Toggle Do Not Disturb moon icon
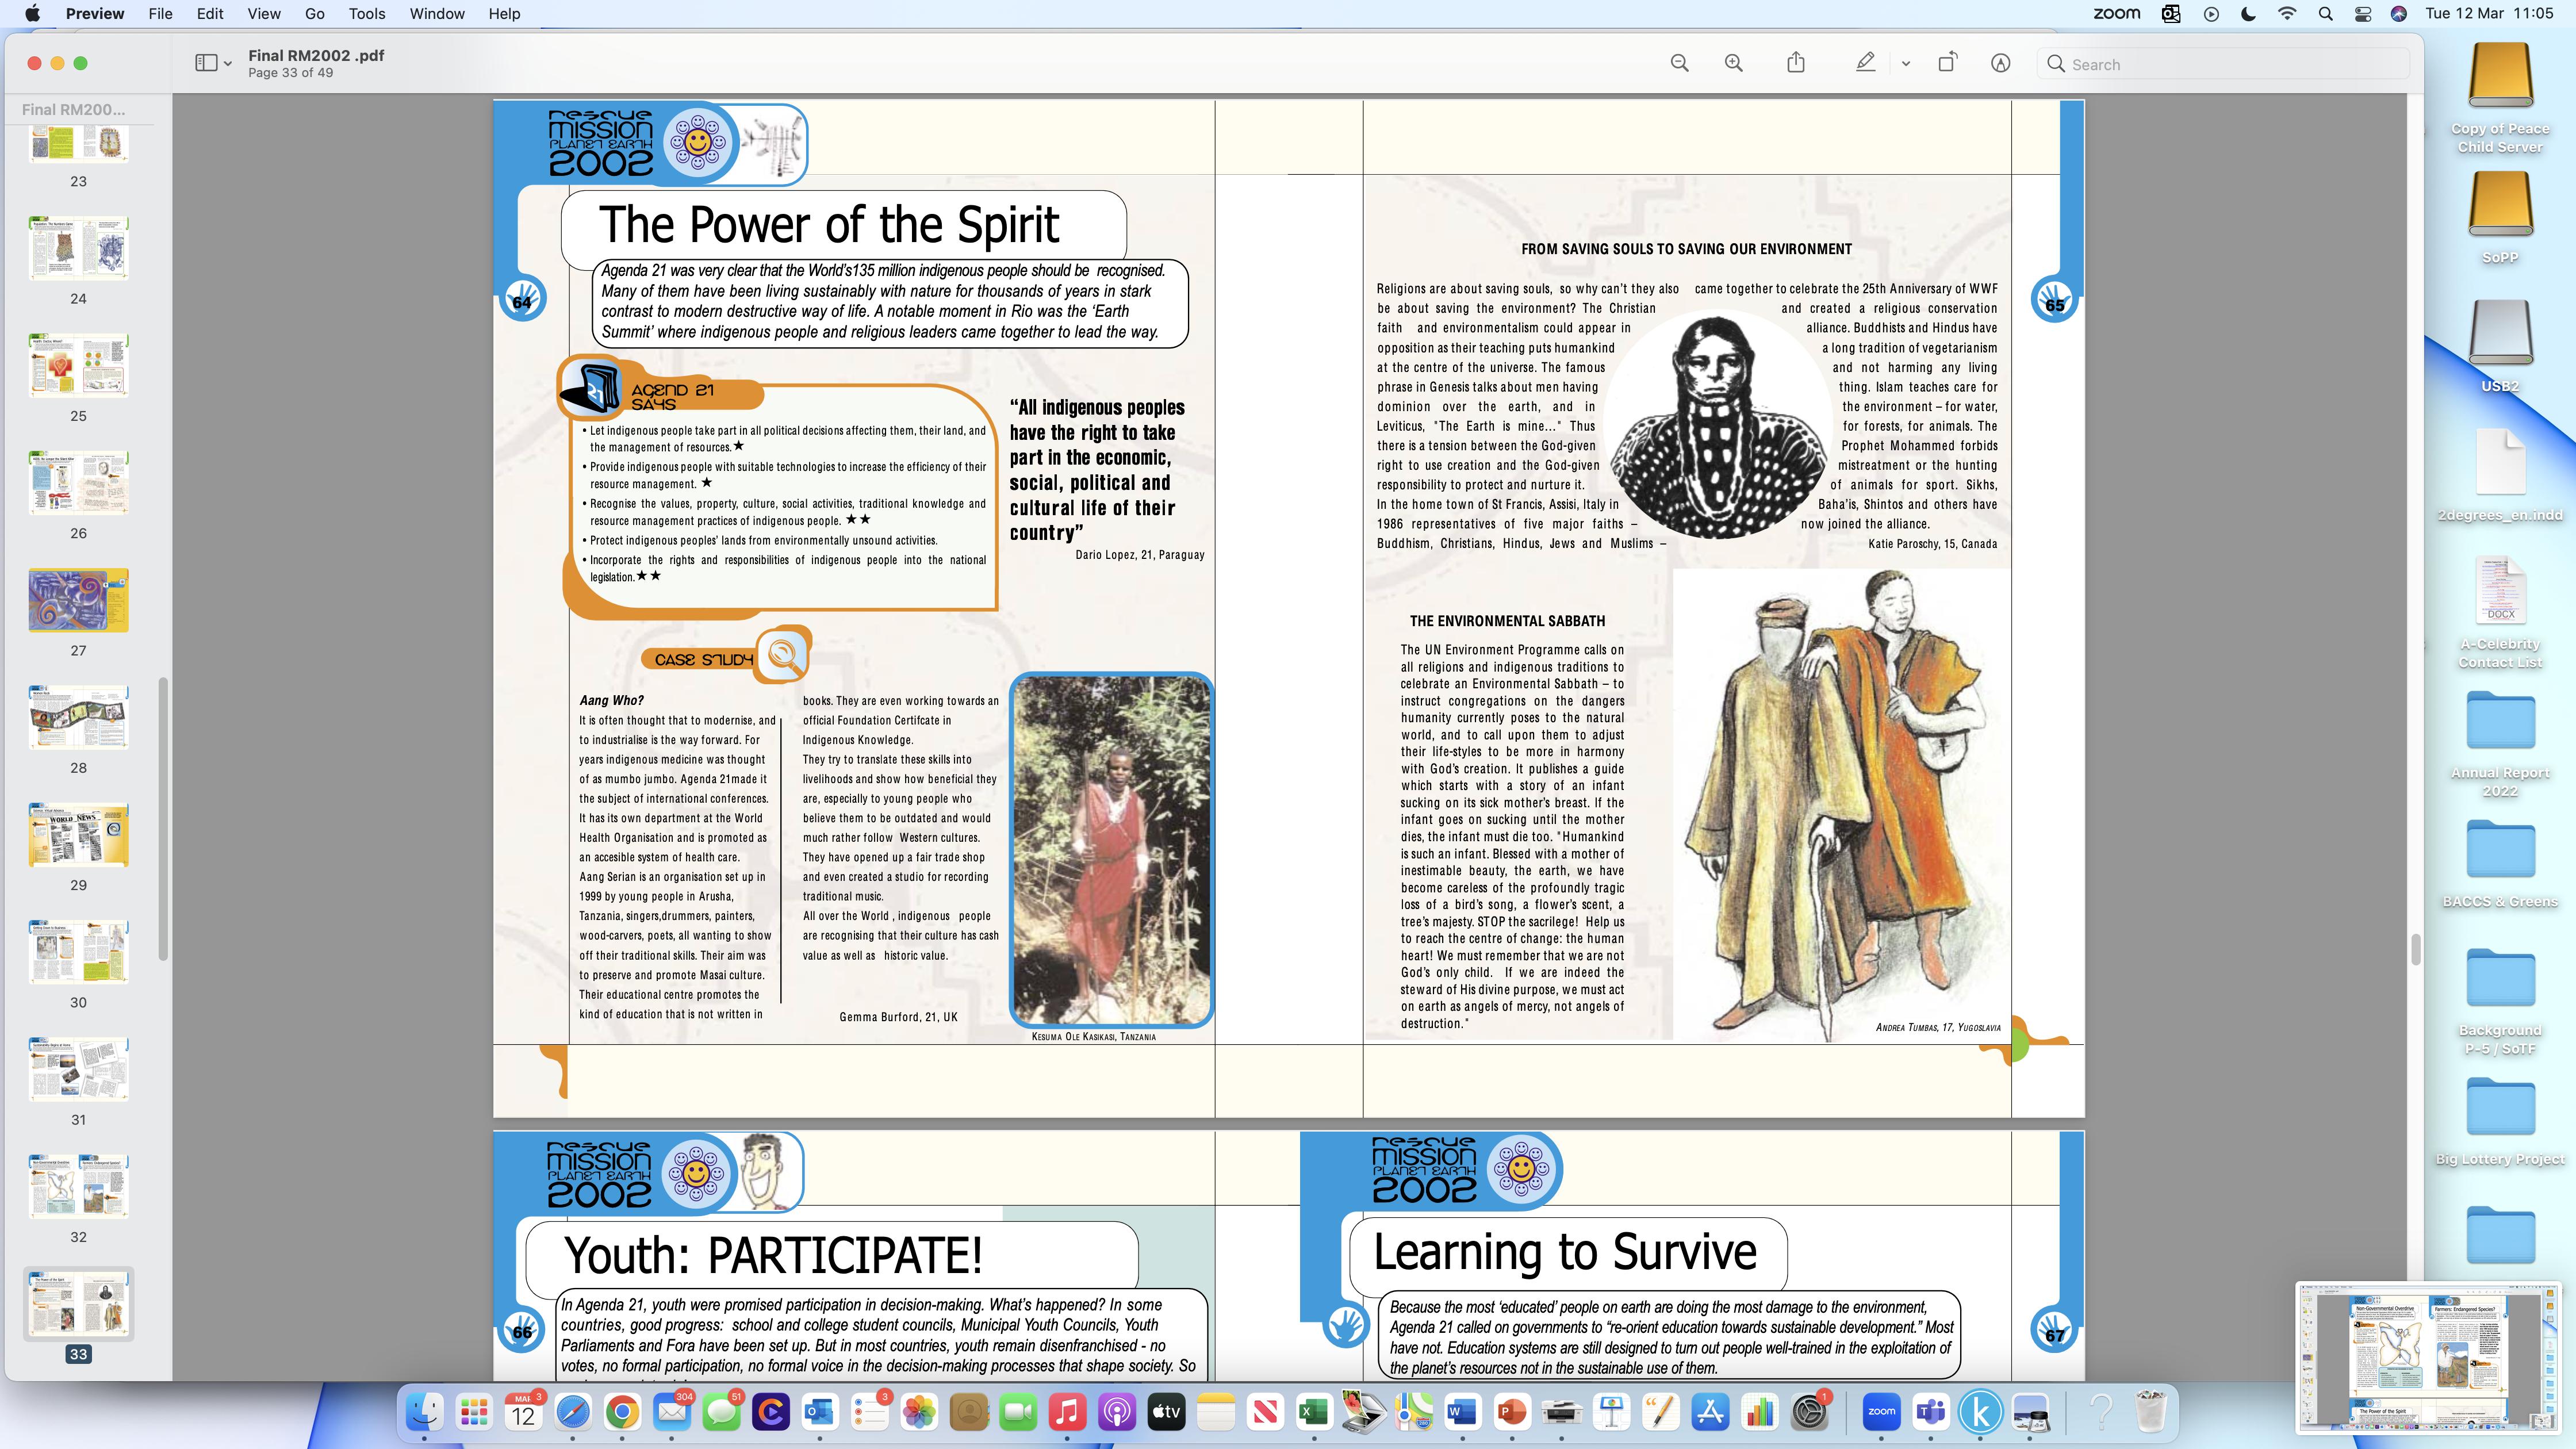This screenshot has height=1449, width=2576. [x=2249, y=14]
